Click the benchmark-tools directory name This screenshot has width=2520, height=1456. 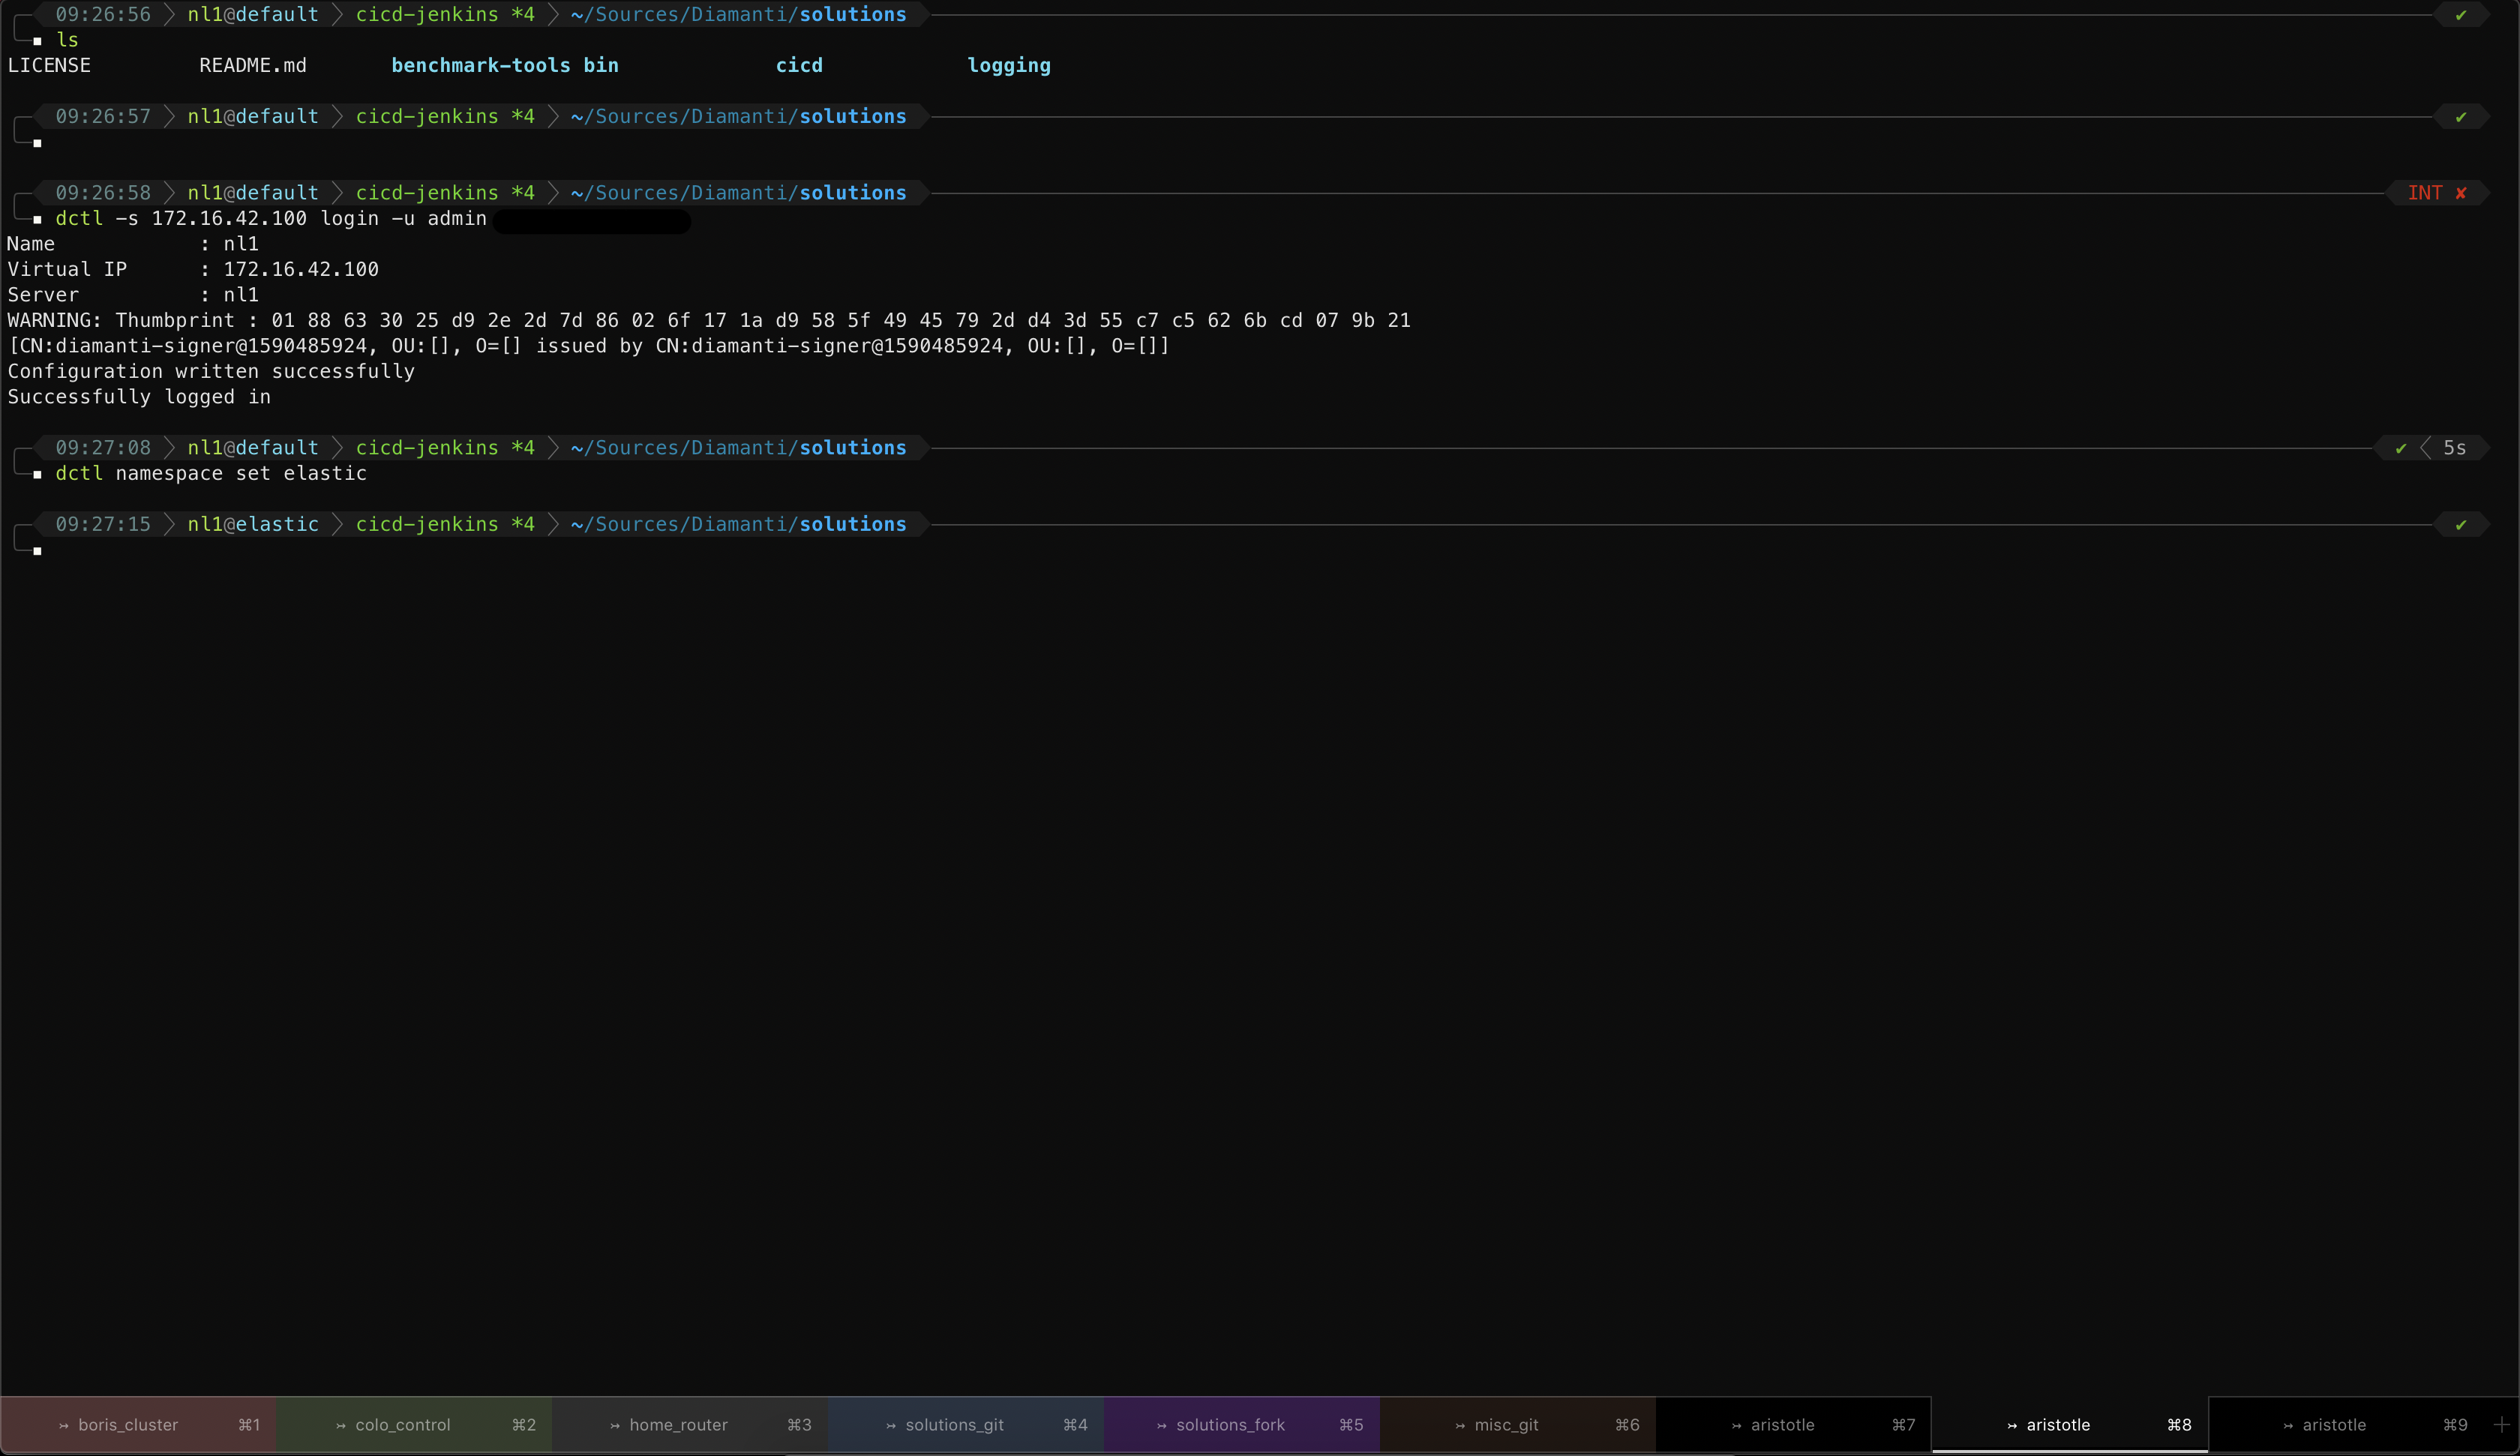pos(480,66)
